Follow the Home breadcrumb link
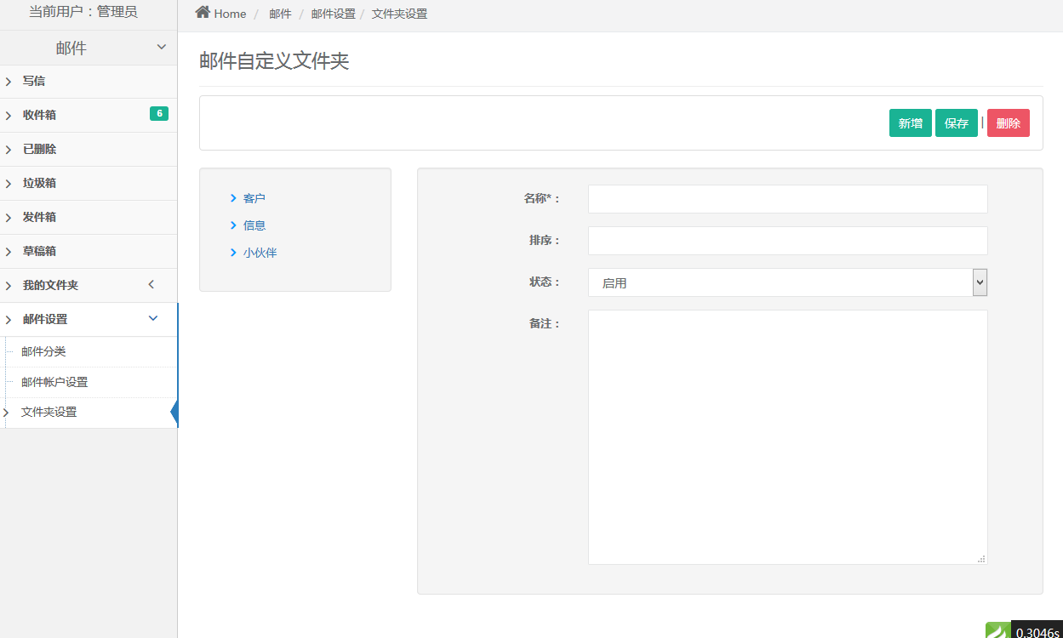The height and width of the screenshot is (638, 1063). pyautogui.click(x=230, y=14)
